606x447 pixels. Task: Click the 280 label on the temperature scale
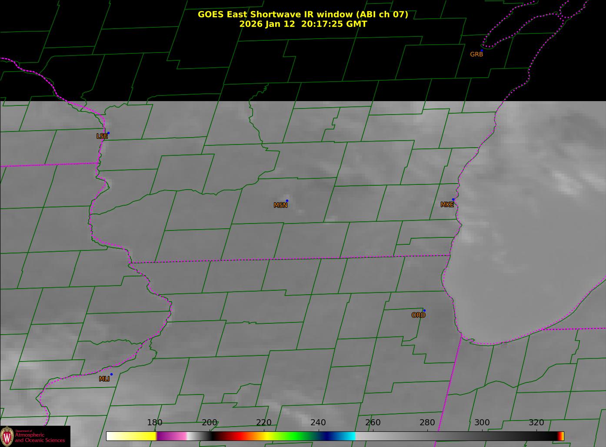click(427, 423)
